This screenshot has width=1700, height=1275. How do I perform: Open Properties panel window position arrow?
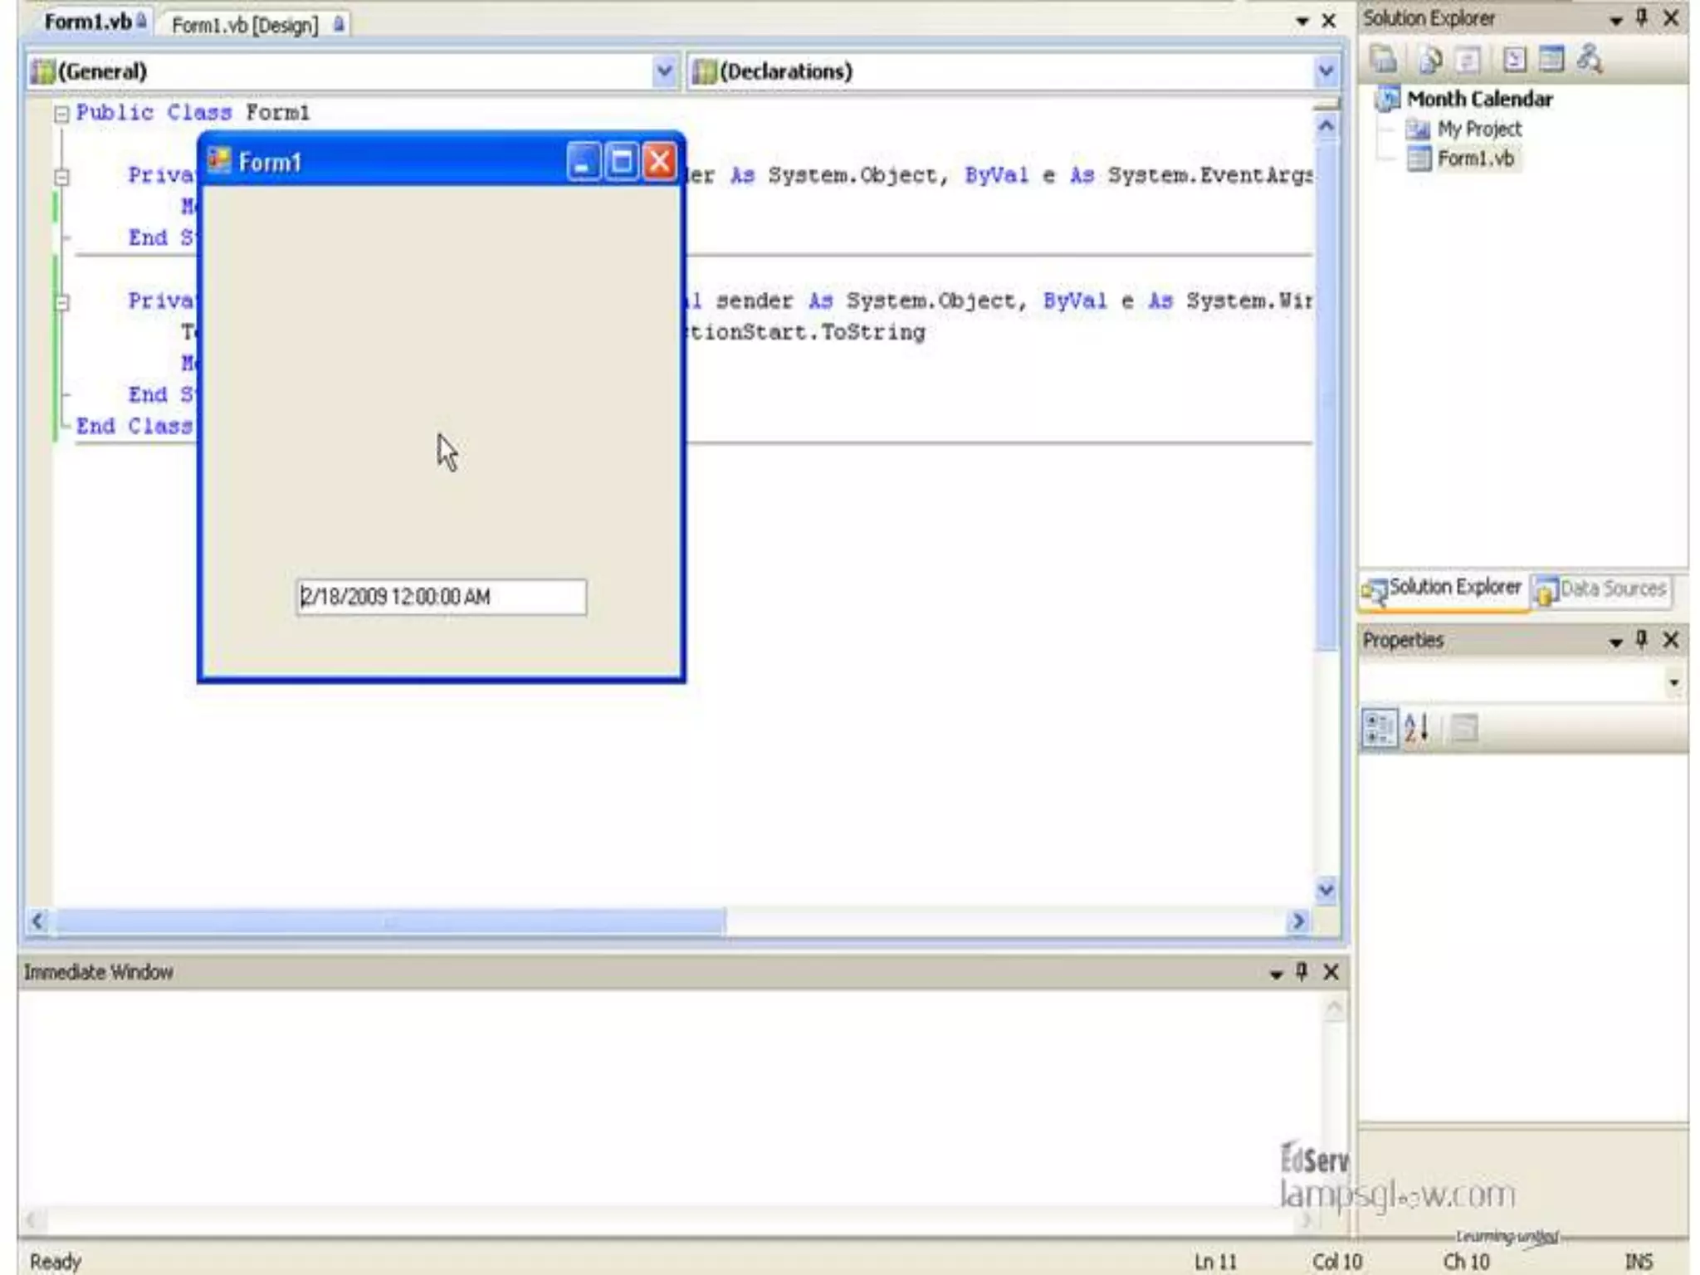(x=1616, y=642)
